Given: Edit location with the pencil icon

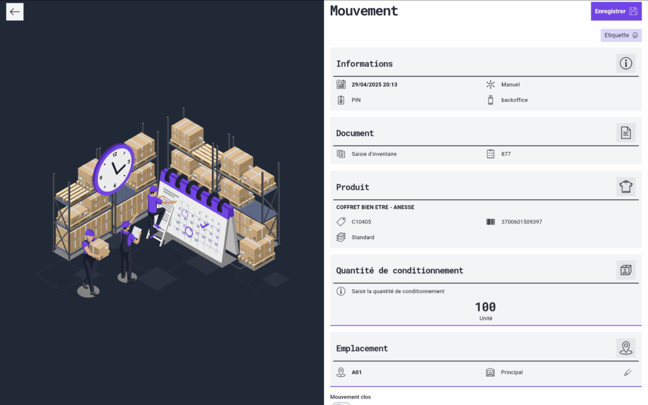Looking at the screenshot, I should tap(628, 372).
